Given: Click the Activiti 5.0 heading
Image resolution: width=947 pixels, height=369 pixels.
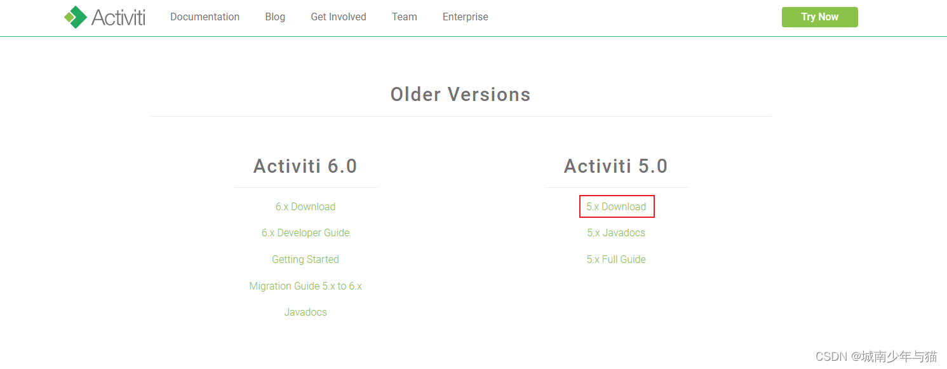Looking at the screenshot, I should (x=616, y=166).
